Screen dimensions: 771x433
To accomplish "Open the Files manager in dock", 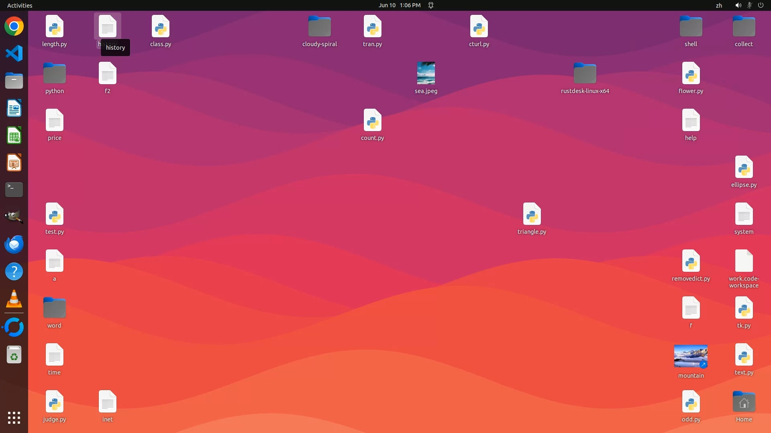I will (14, 81).
